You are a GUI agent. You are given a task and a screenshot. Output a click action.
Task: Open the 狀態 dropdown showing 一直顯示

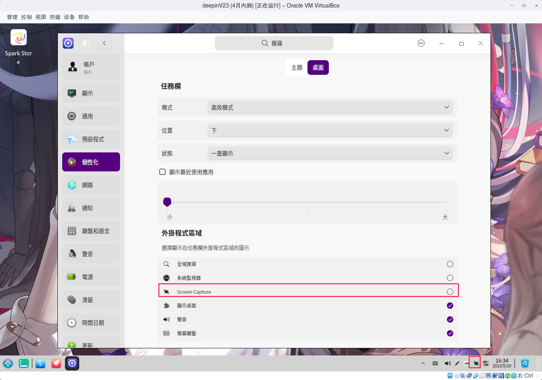coord(330,153)
